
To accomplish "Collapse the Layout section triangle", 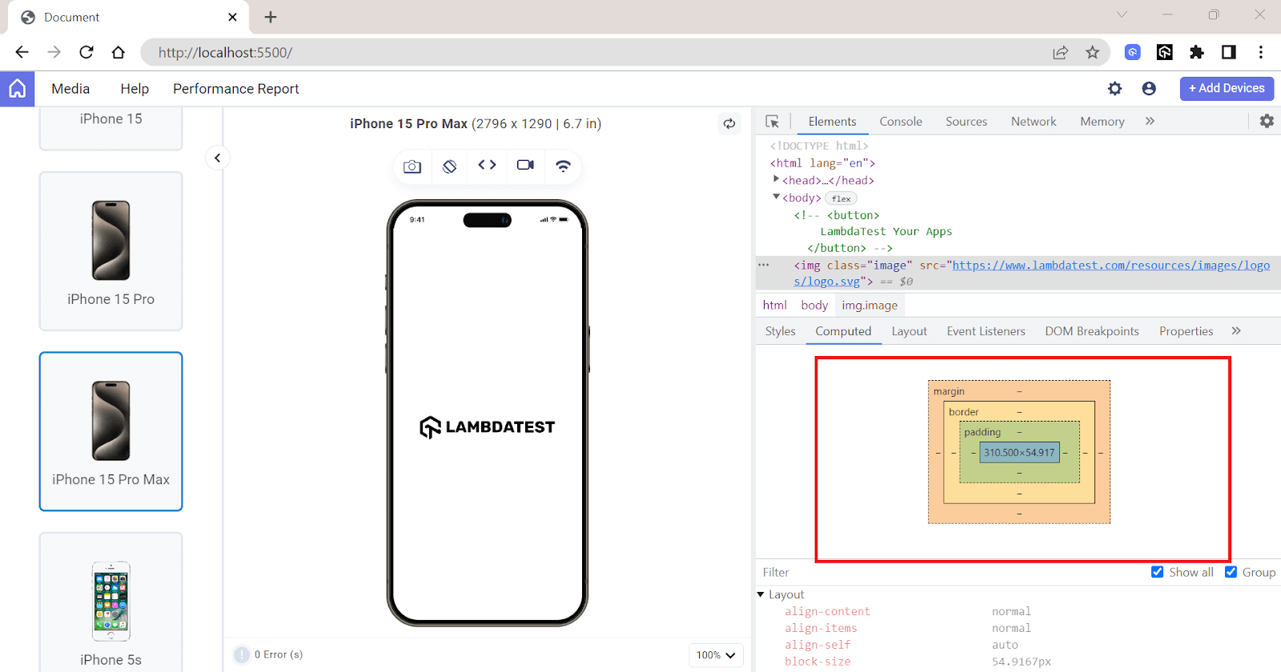I will [761, 594].
